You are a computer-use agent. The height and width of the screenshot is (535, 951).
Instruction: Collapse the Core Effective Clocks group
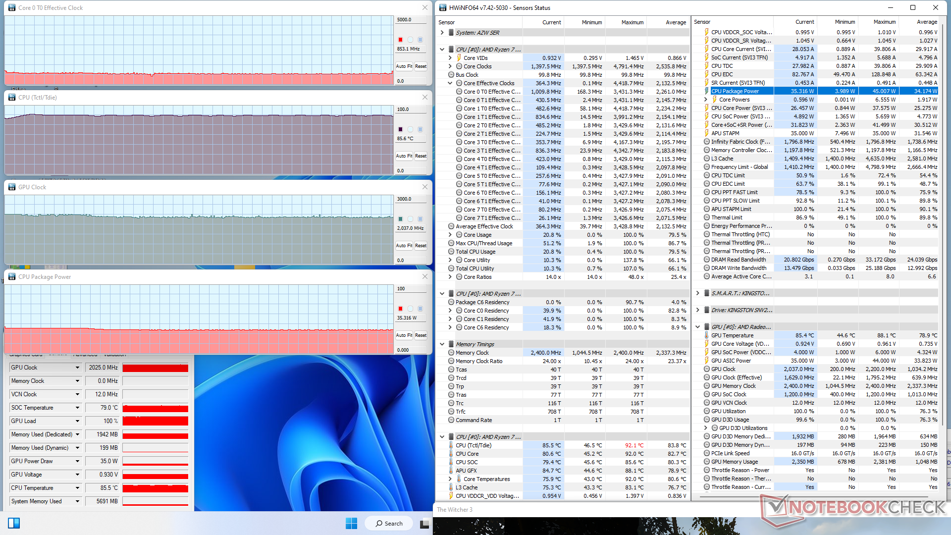[450, 83]
